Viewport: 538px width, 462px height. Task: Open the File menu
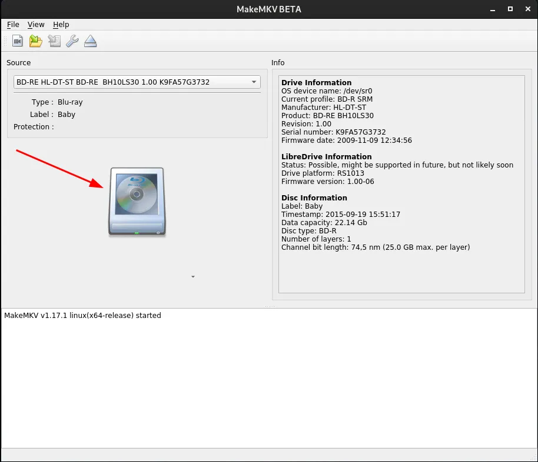[13, 24]
